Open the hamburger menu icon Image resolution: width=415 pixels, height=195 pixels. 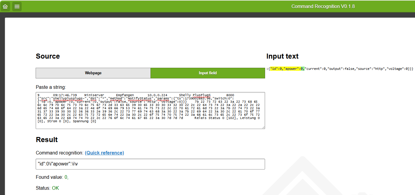17,6
